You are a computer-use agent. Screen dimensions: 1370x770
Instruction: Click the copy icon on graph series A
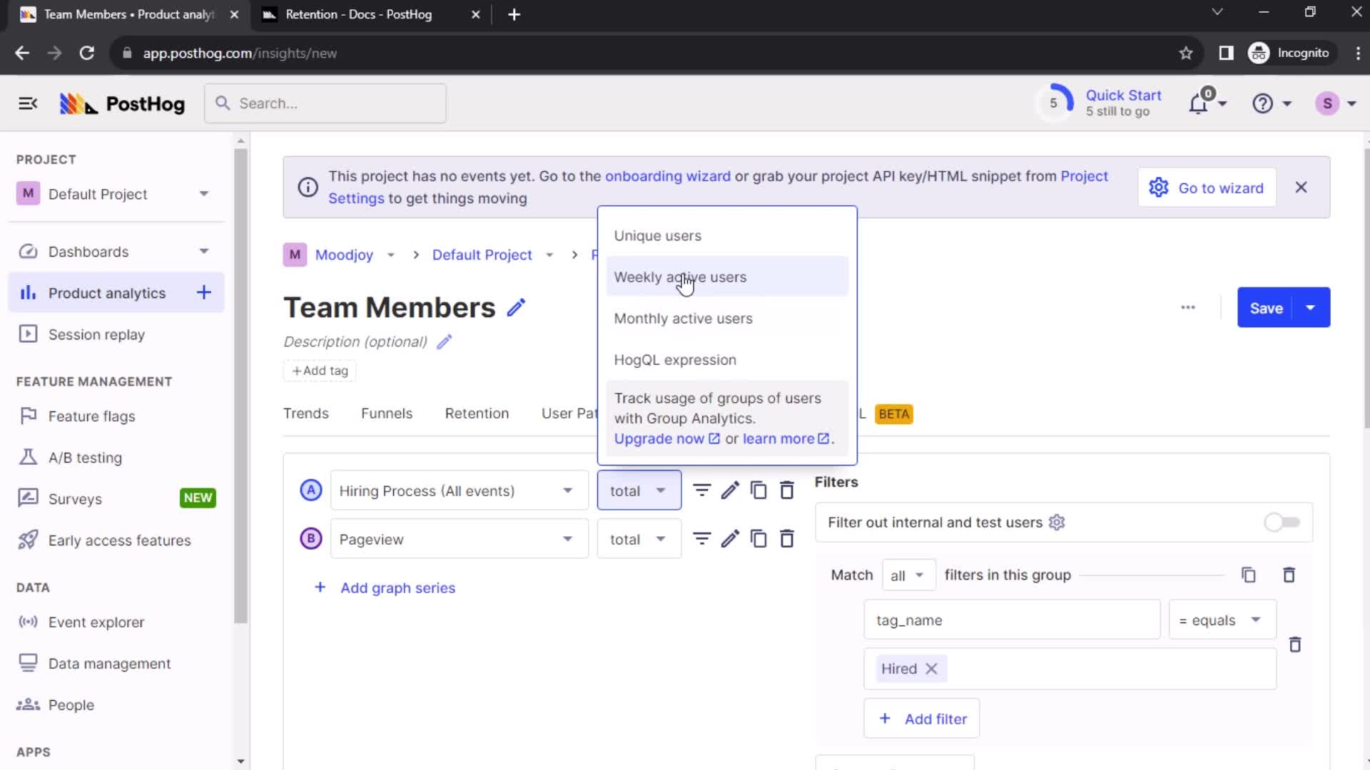coord(759,490)
